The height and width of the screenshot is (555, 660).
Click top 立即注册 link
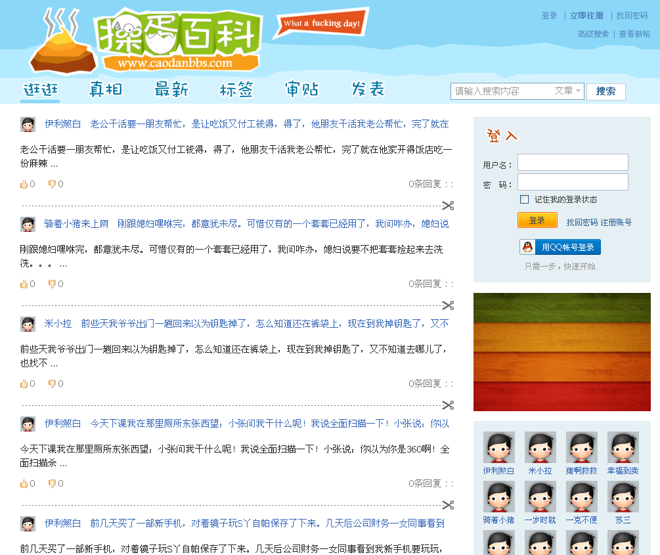(x=586, y=16)
